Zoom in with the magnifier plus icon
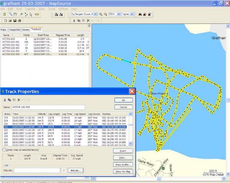The height and width of the screenshot is (183, 230). click(x=101, y=14)
